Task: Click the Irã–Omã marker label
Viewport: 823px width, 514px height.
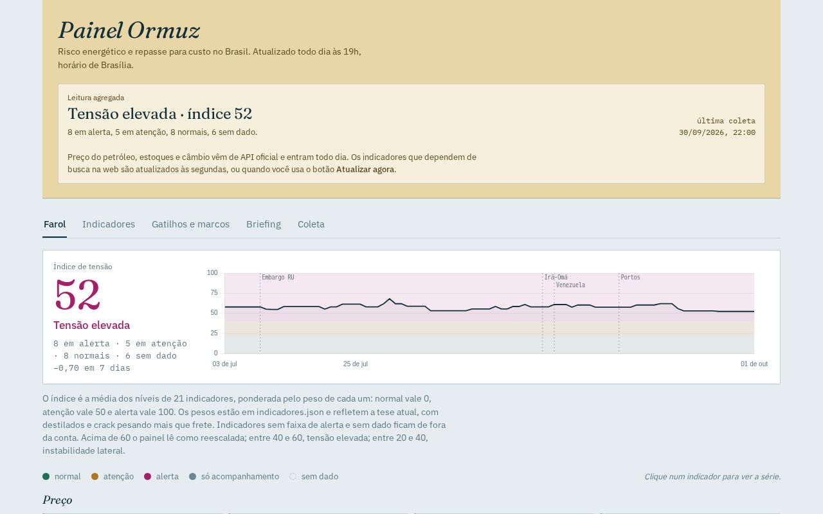Action: point(556,278)
